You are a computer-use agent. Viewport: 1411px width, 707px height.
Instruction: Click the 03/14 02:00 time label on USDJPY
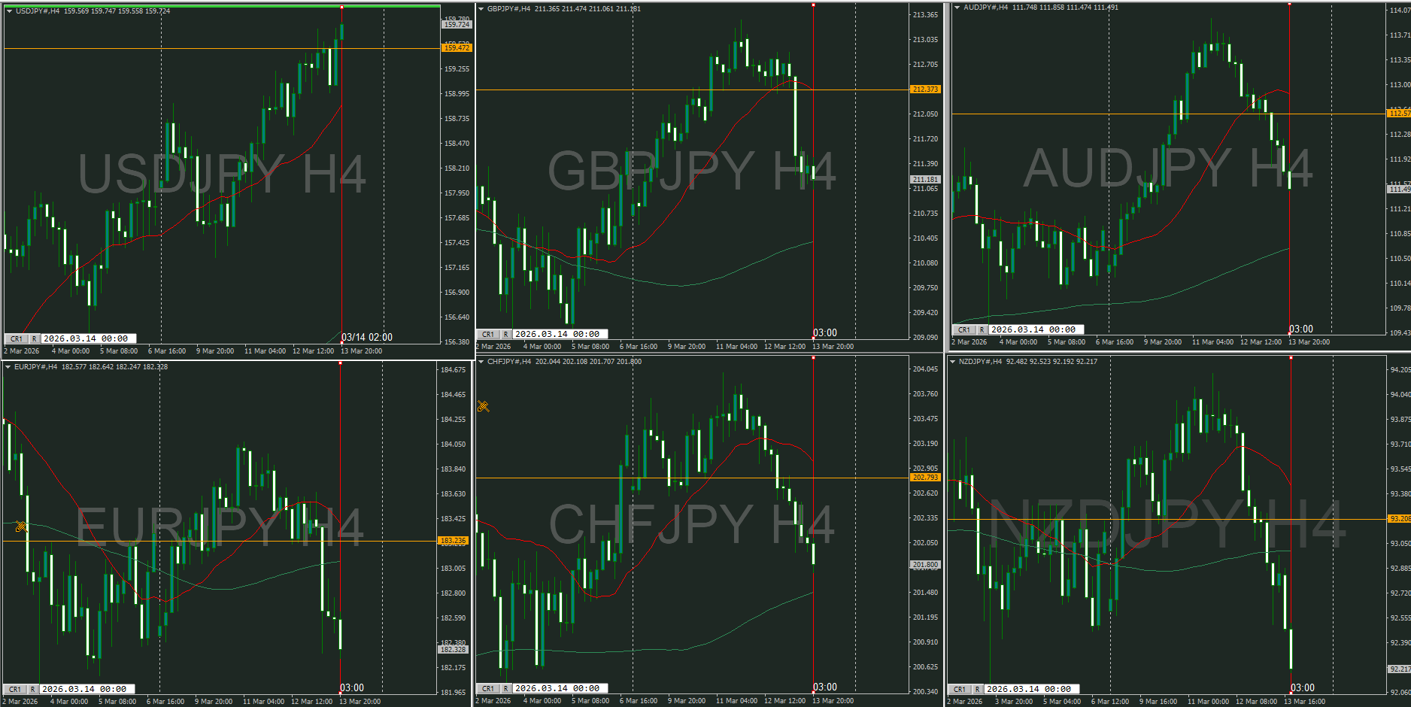[367, 337]
